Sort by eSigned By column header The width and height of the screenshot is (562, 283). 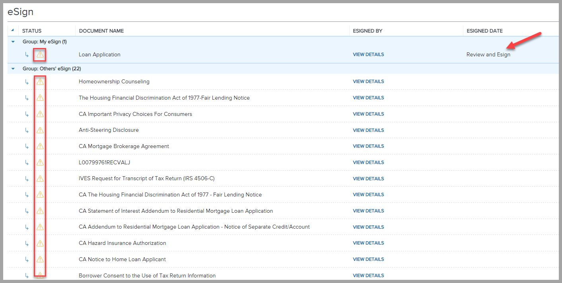pos(368,31)
